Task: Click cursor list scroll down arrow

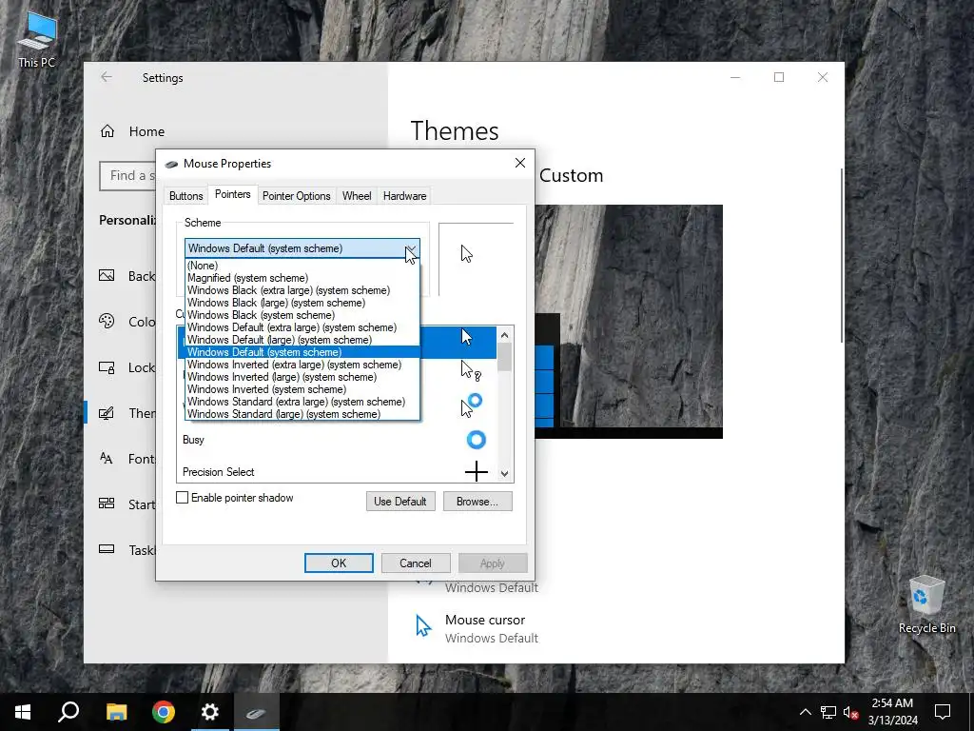Action: [504, 474]
